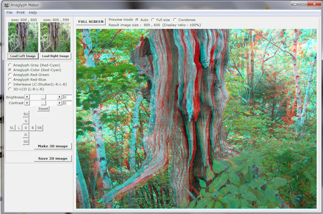This screenshot has height=214, width=323.
Task: Shift image five right with 5R
Action: click(x=40, y=128)
